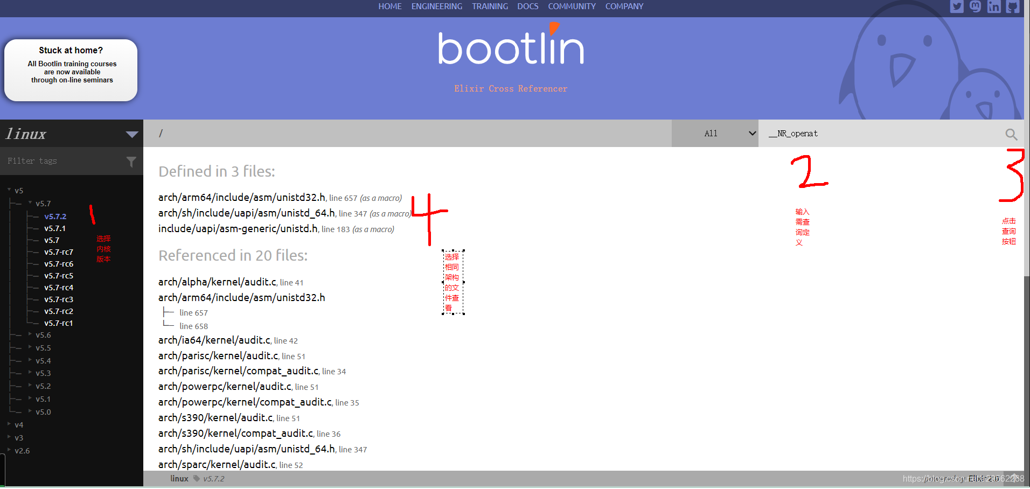The width and height of the screenshot is (1030, 489).
Task: Select kernel version v5.7-rc5
Action: click(x=59, y=276)
